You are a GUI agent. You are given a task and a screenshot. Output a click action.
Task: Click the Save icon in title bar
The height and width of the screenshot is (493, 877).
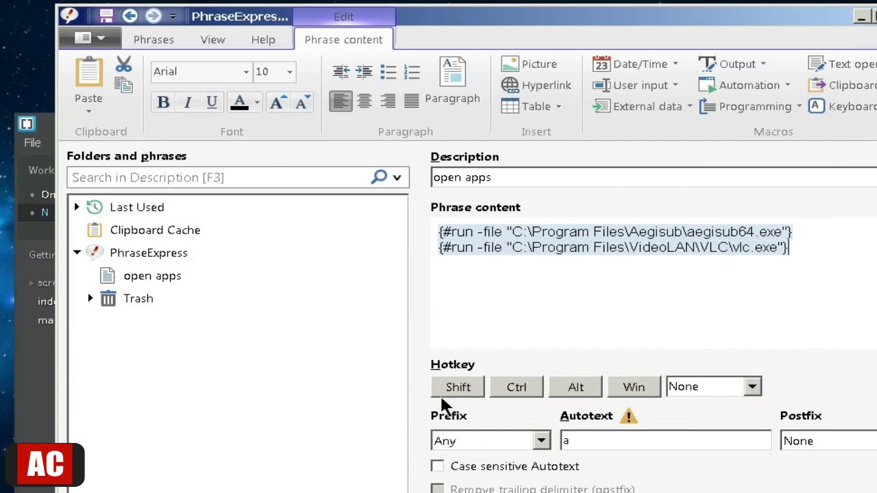[106, 16]
